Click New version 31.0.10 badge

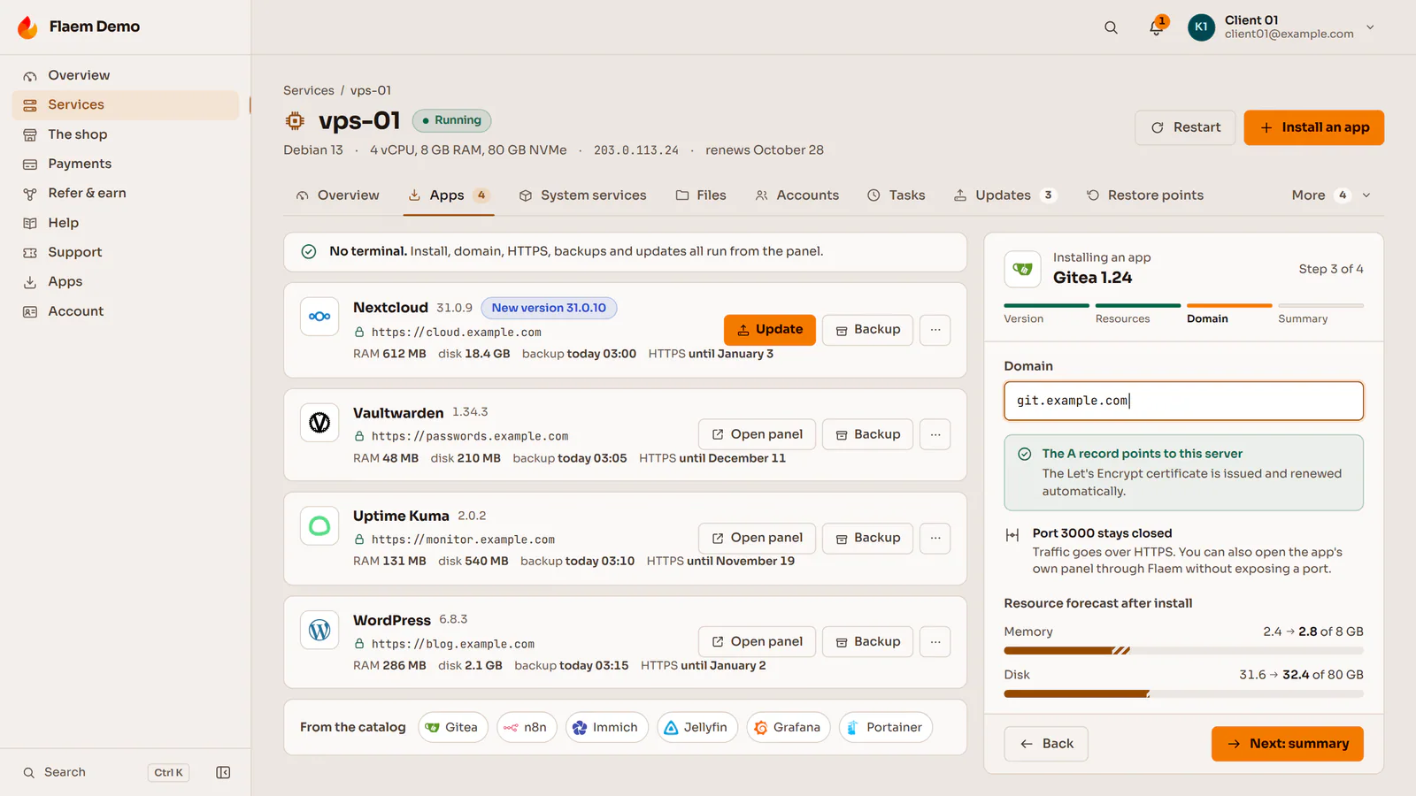tap(549, 308)
